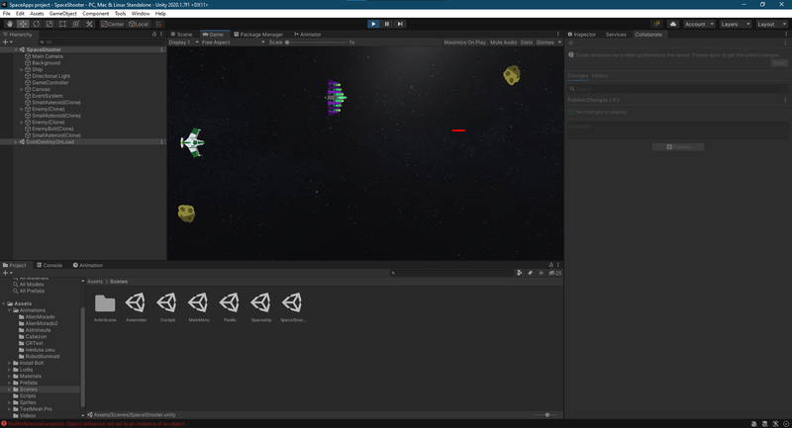Select the Move tool in the toolbar
This screenshot has width=792, height=428.
pyautogui.click(x=23, y=24)
